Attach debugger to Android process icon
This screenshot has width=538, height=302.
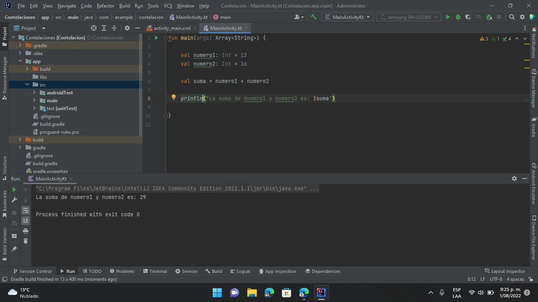point(489,17)
